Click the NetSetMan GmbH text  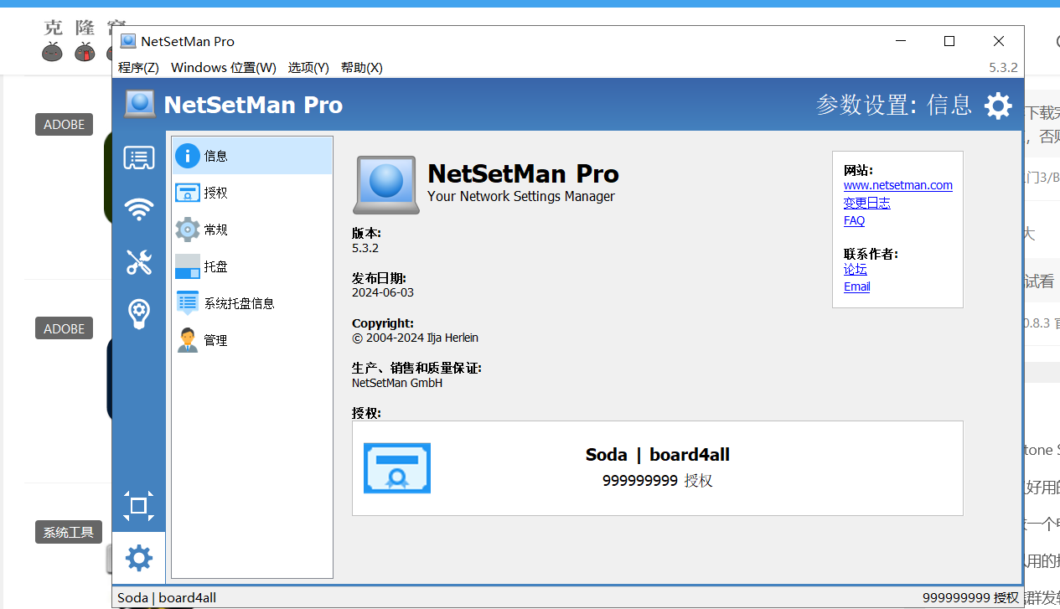click(397, 383)
